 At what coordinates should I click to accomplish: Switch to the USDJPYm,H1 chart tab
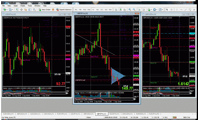[x=75, y=114]
